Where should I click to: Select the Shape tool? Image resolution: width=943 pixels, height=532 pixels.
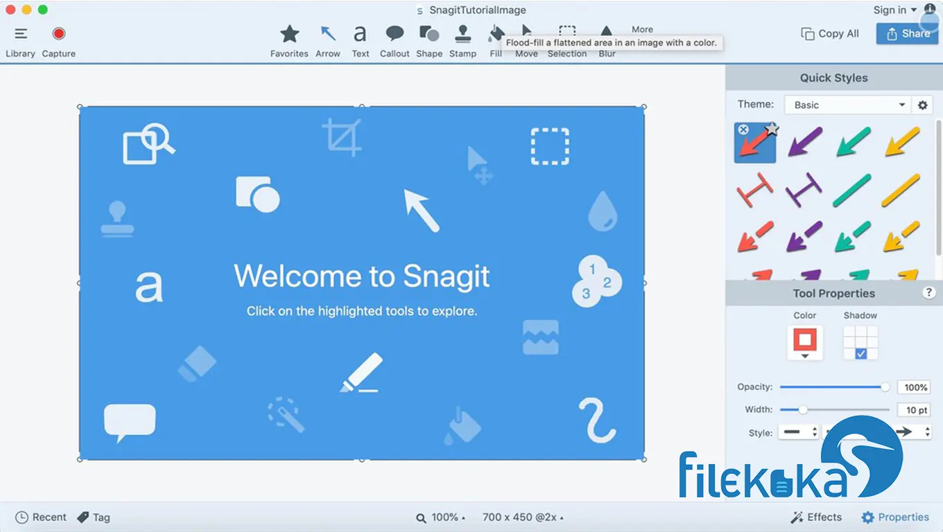(x=429, y=42)
